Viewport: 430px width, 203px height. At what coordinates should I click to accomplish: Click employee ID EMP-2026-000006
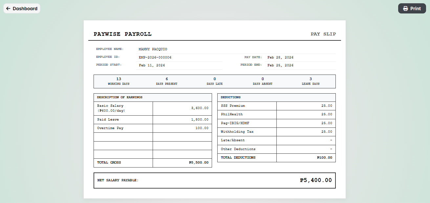point(155,57)
